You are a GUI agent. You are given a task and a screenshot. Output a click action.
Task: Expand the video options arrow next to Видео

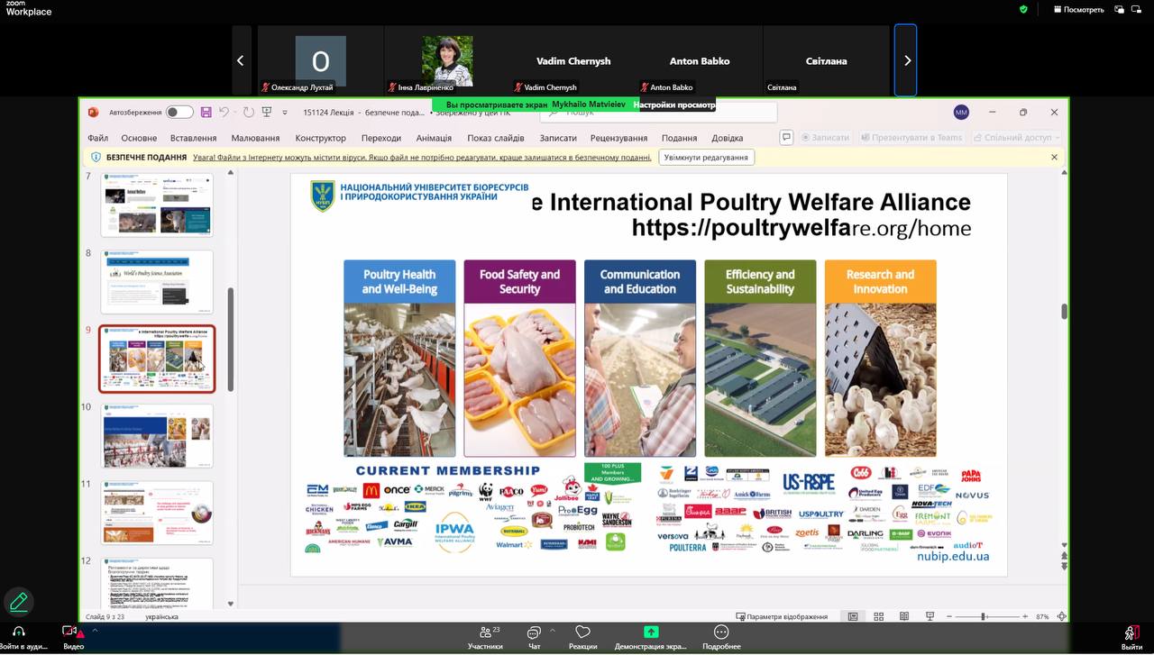click(94, 631)
